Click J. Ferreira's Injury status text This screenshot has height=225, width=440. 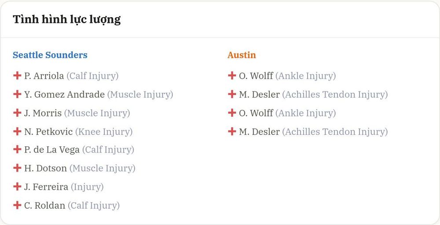[x=87, y=187]
